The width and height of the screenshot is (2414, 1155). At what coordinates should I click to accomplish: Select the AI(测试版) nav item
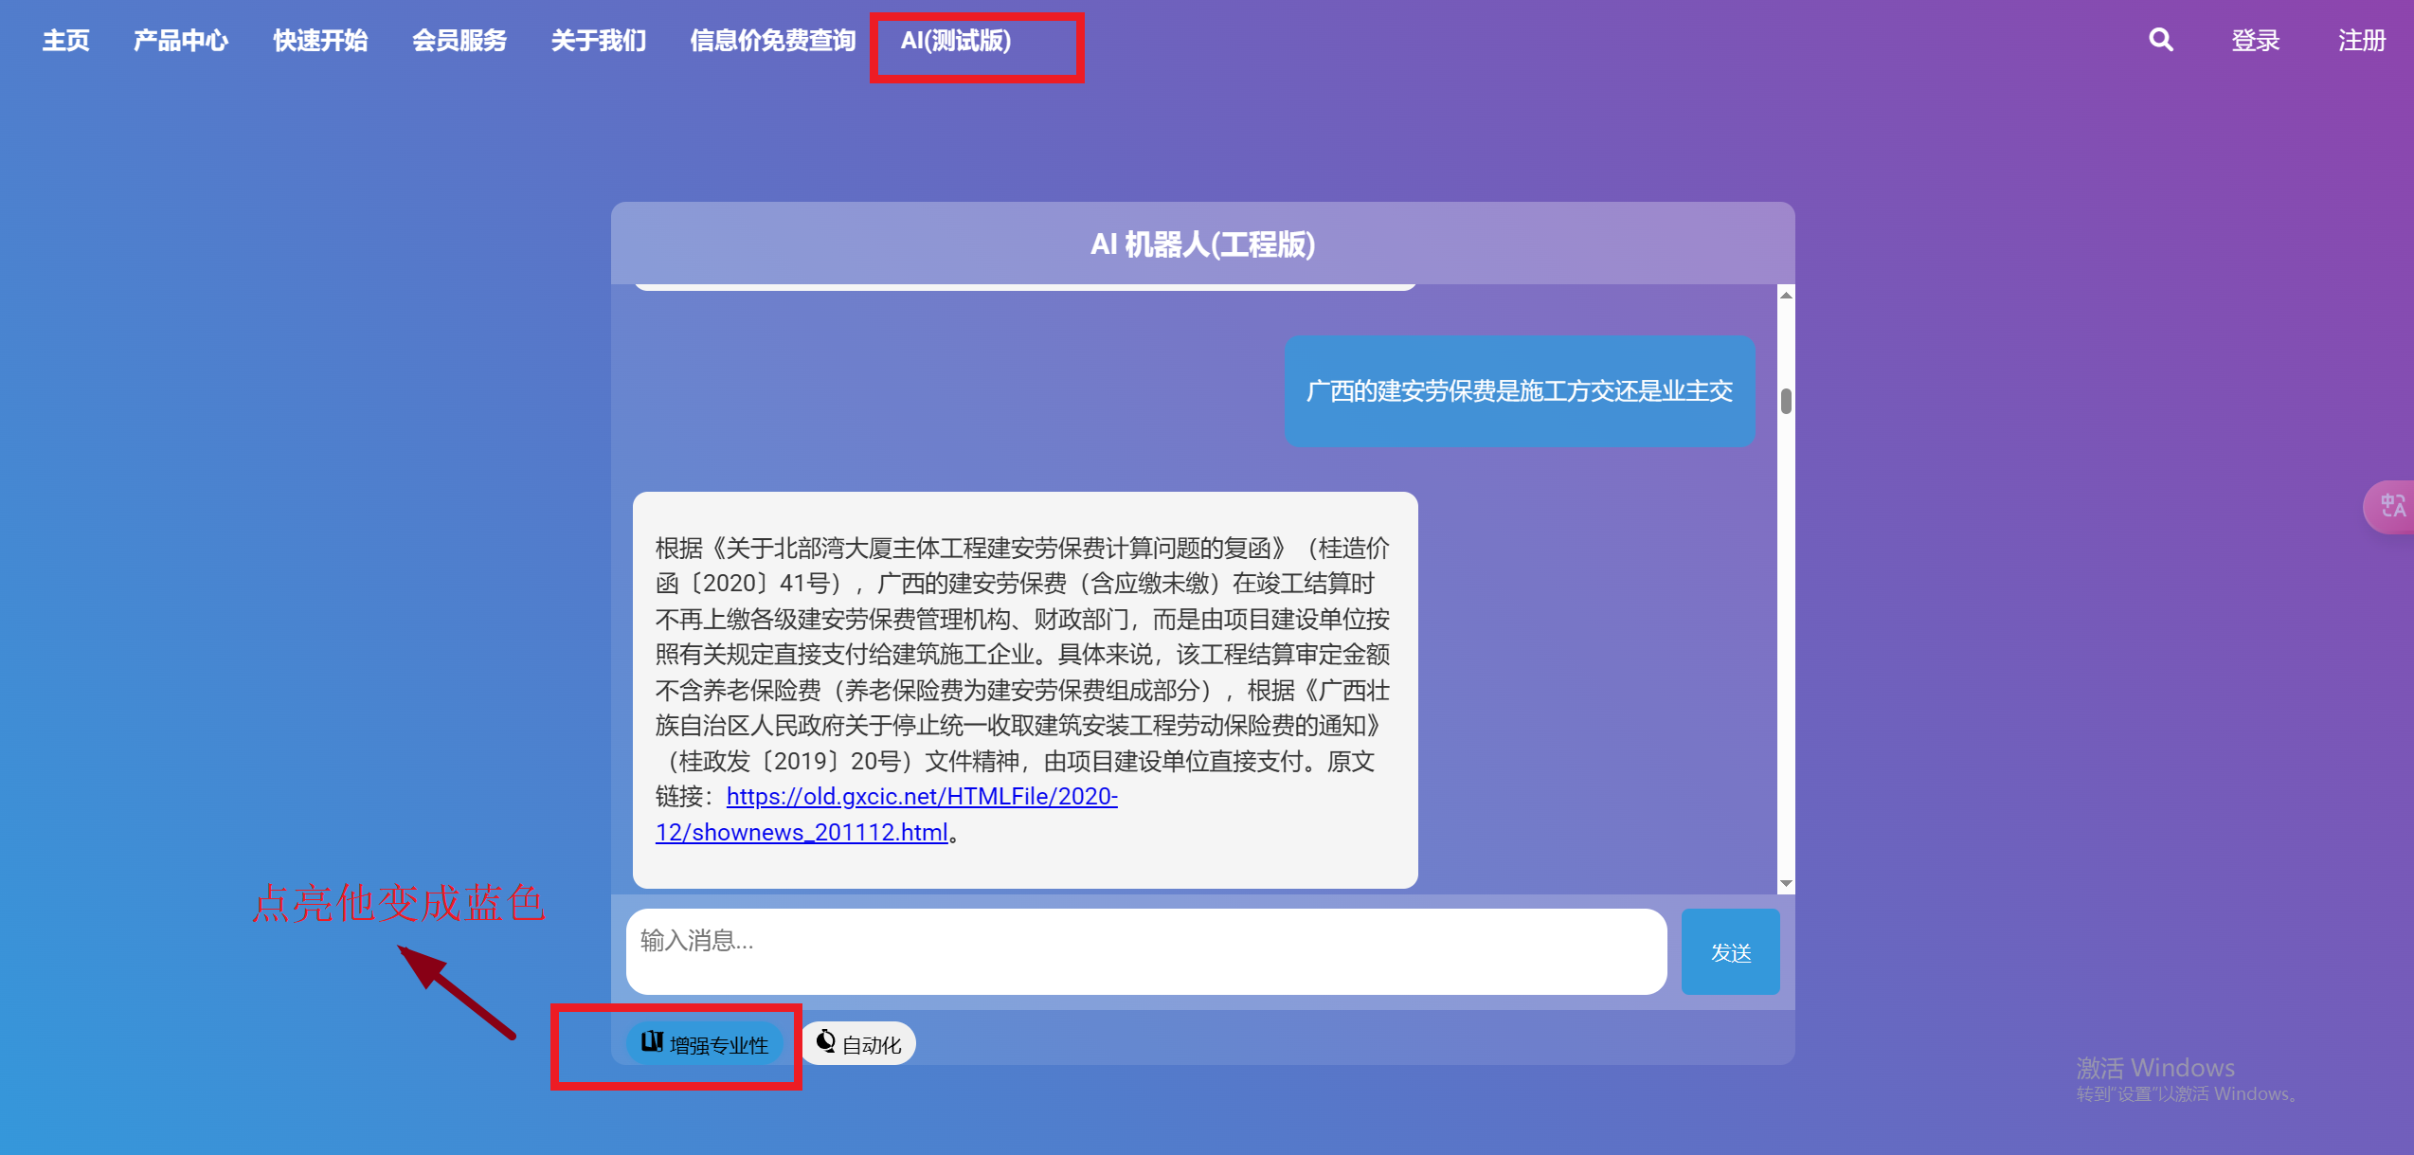point(956,41)
